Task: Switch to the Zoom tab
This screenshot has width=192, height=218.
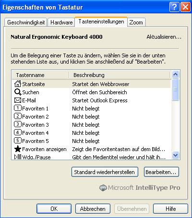Action: [x=136, y=22]
